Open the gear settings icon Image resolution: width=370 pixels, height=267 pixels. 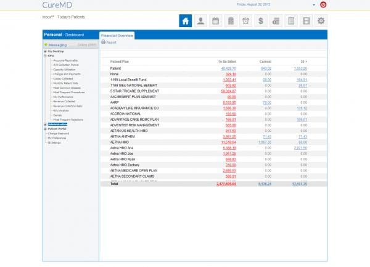[x=321, y=21]
